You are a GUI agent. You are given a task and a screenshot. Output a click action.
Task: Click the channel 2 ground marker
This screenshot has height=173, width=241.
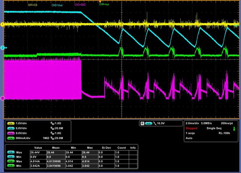pos(3,48)
